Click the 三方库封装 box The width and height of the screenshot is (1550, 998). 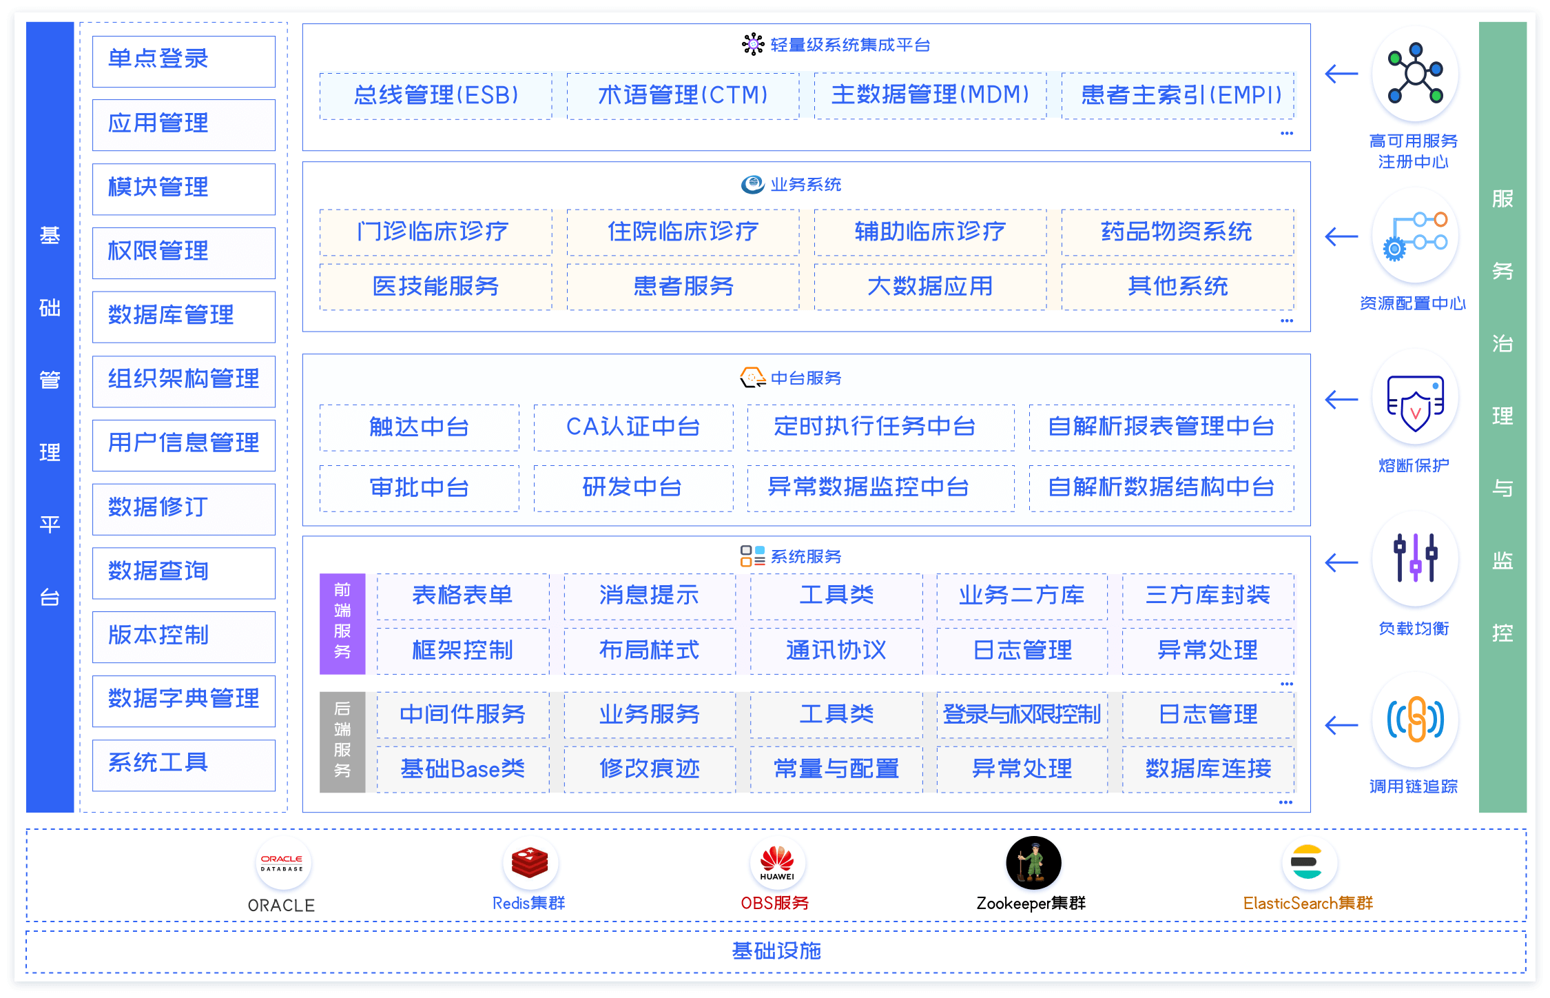[x=1208, y=596]
